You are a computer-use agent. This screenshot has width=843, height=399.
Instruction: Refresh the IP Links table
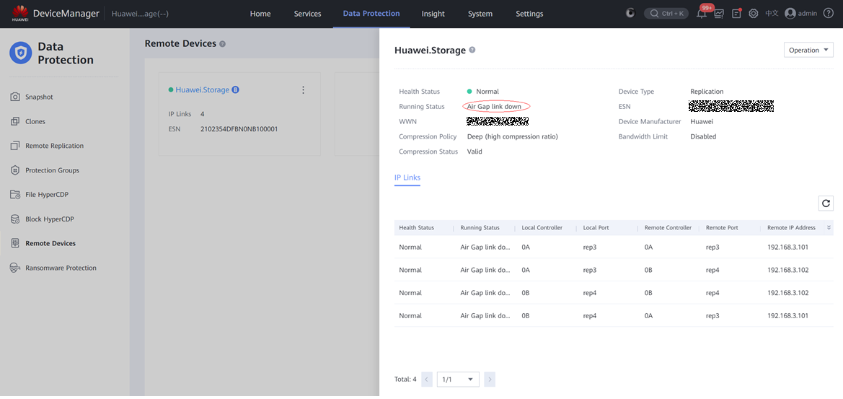click(x=826, y=203)
